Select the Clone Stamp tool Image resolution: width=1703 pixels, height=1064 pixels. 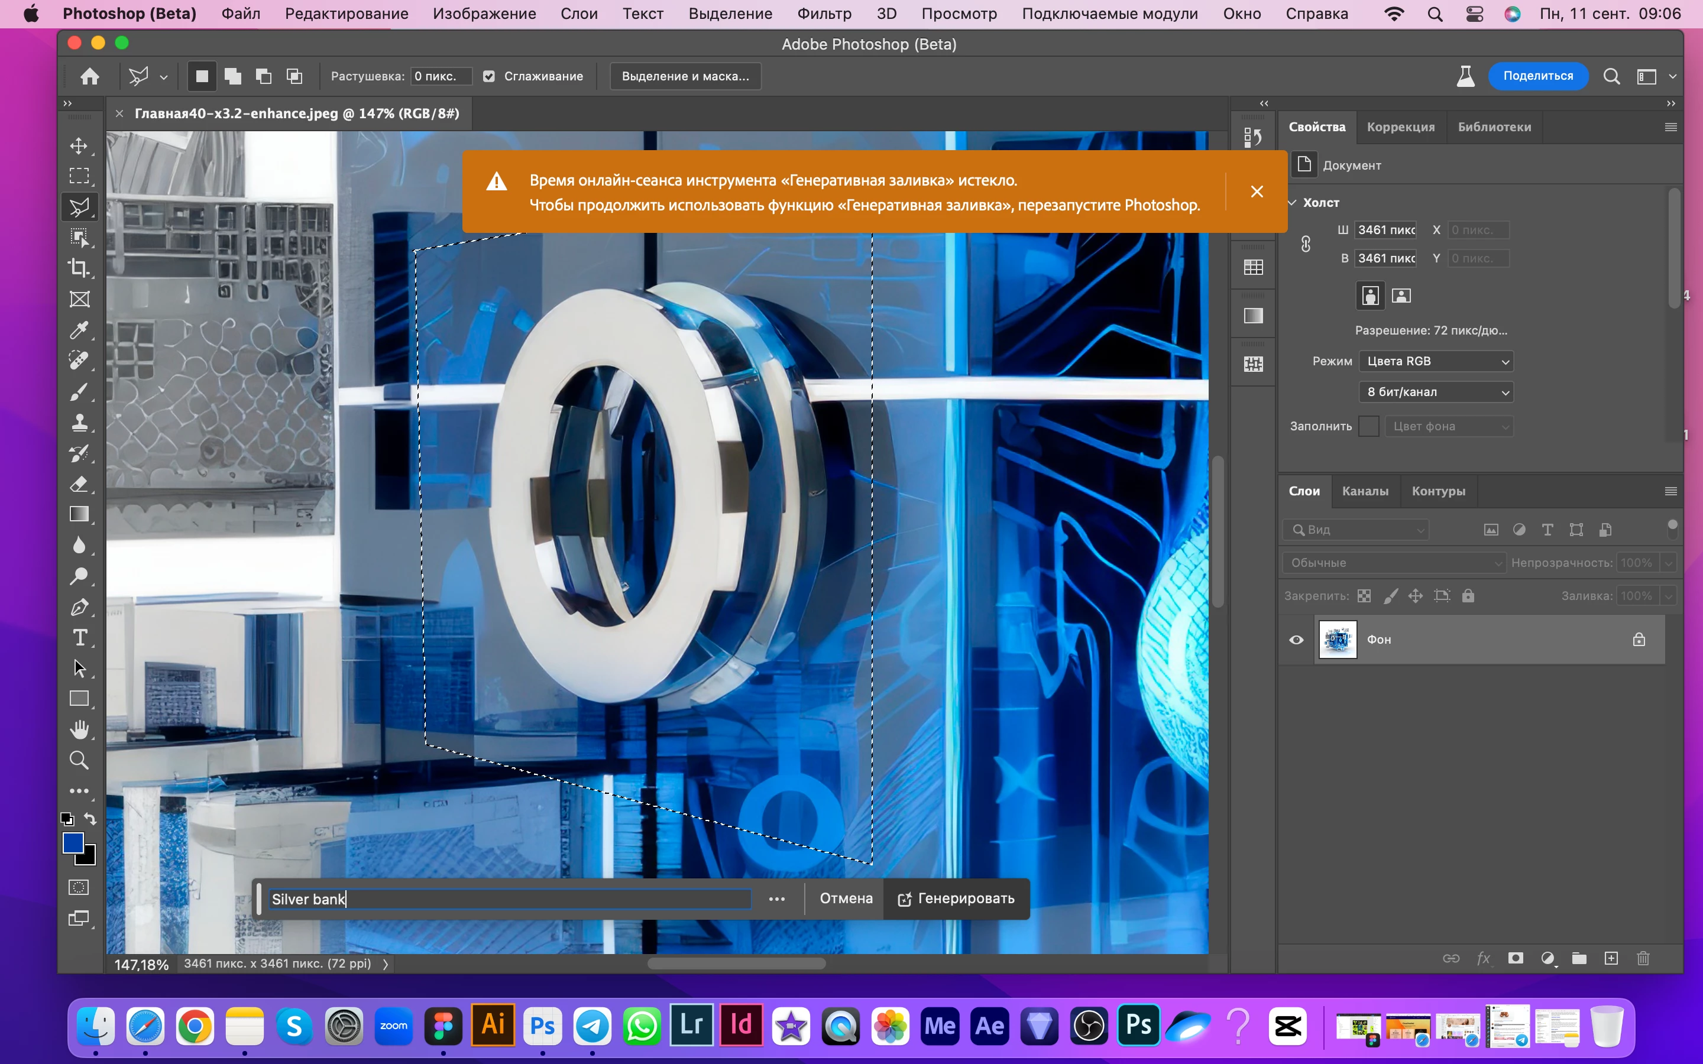pos(79,422)
